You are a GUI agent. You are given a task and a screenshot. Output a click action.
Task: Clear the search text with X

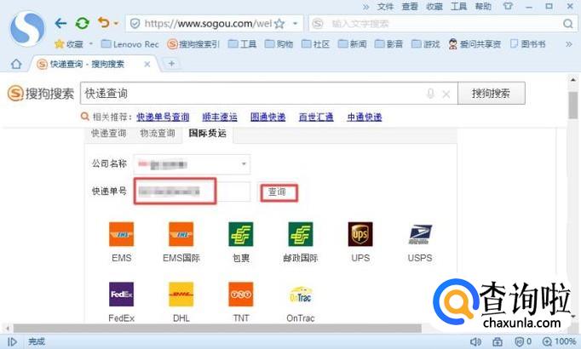(x=446, y=94)
